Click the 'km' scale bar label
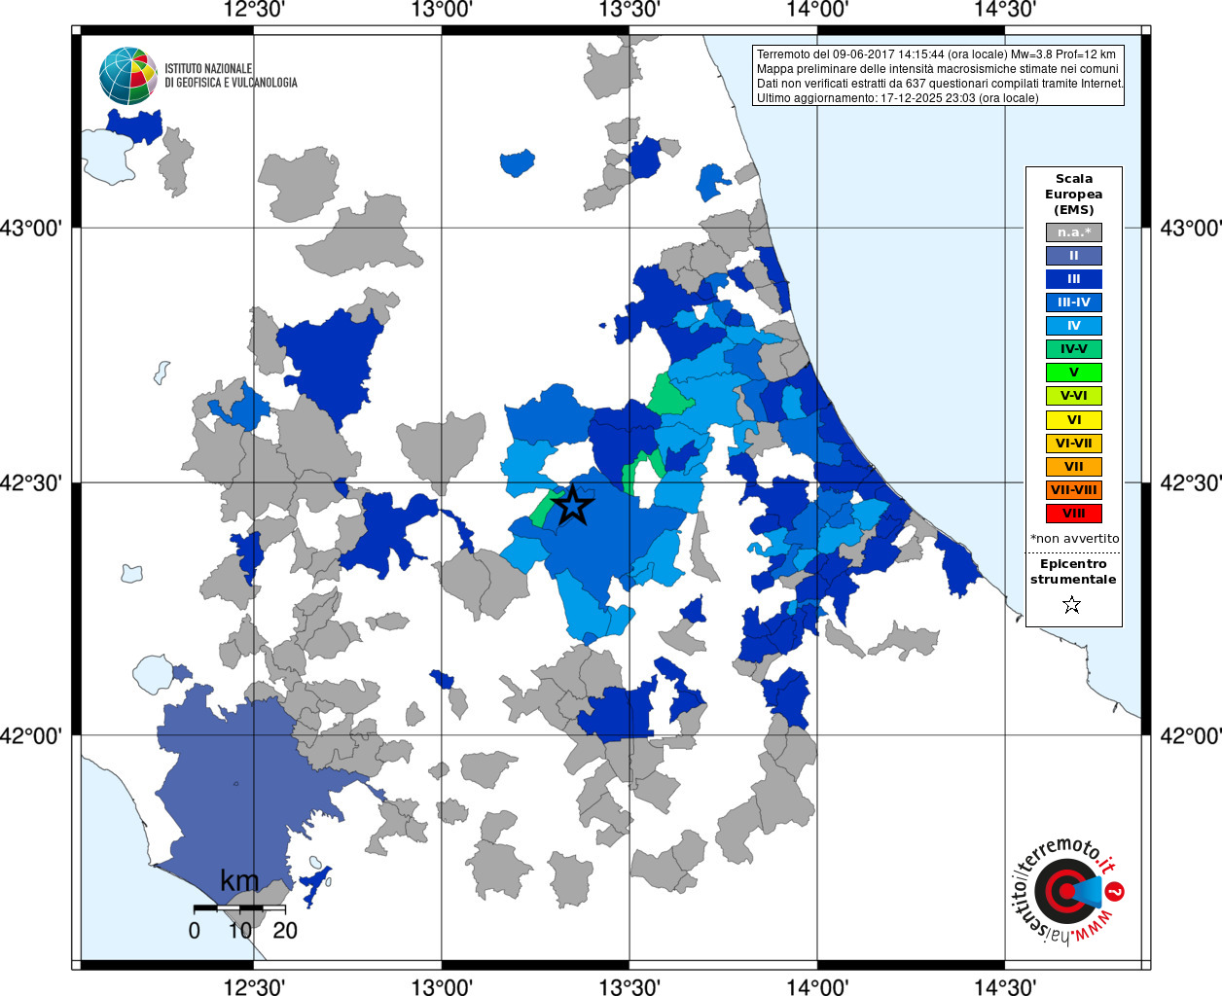Screen dimensions: 1222x996 click(239, 881)
